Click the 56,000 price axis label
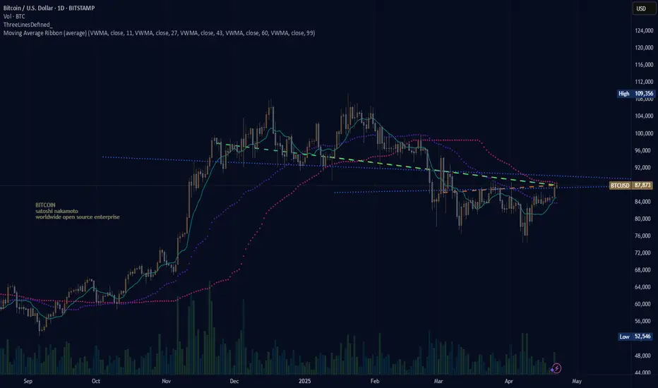Image resolution: width=658 pixels, height=388 pixels. 644,321
